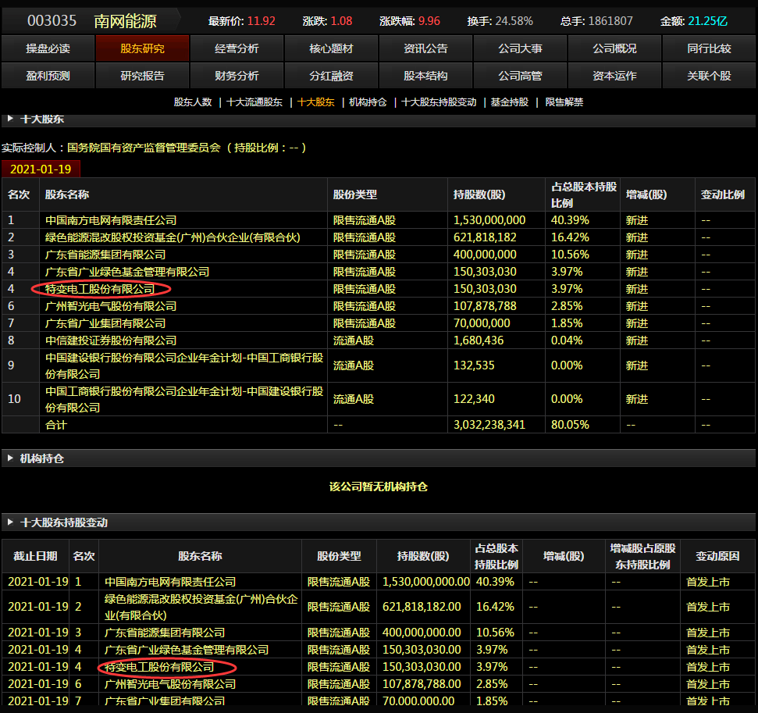Open the 经营分析 tab
The image size is (758, 713).
pyautogui.click(x=237, y=48)
